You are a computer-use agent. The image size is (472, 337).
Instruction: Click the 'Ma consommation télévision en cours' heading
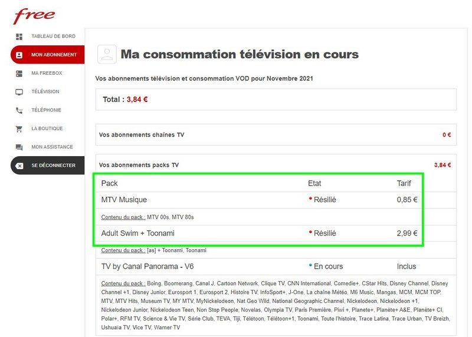[240, 54]
